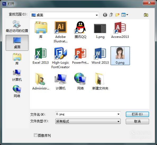Expand the file name dropdown arrow

click(118, 114)
